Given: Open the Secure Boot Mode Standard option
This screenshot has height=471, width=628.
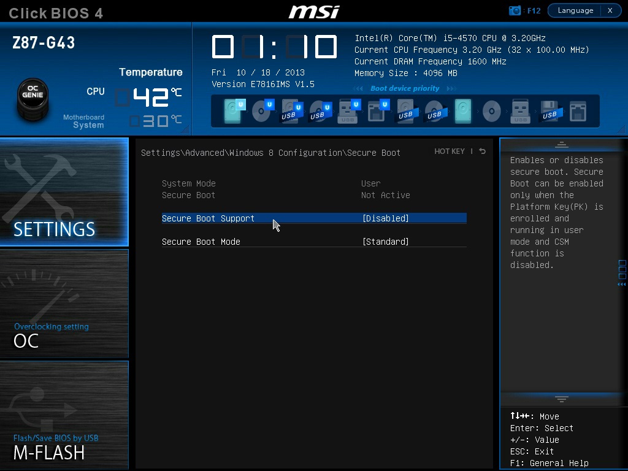Looking at the screenshot, I should pos(385,242).
